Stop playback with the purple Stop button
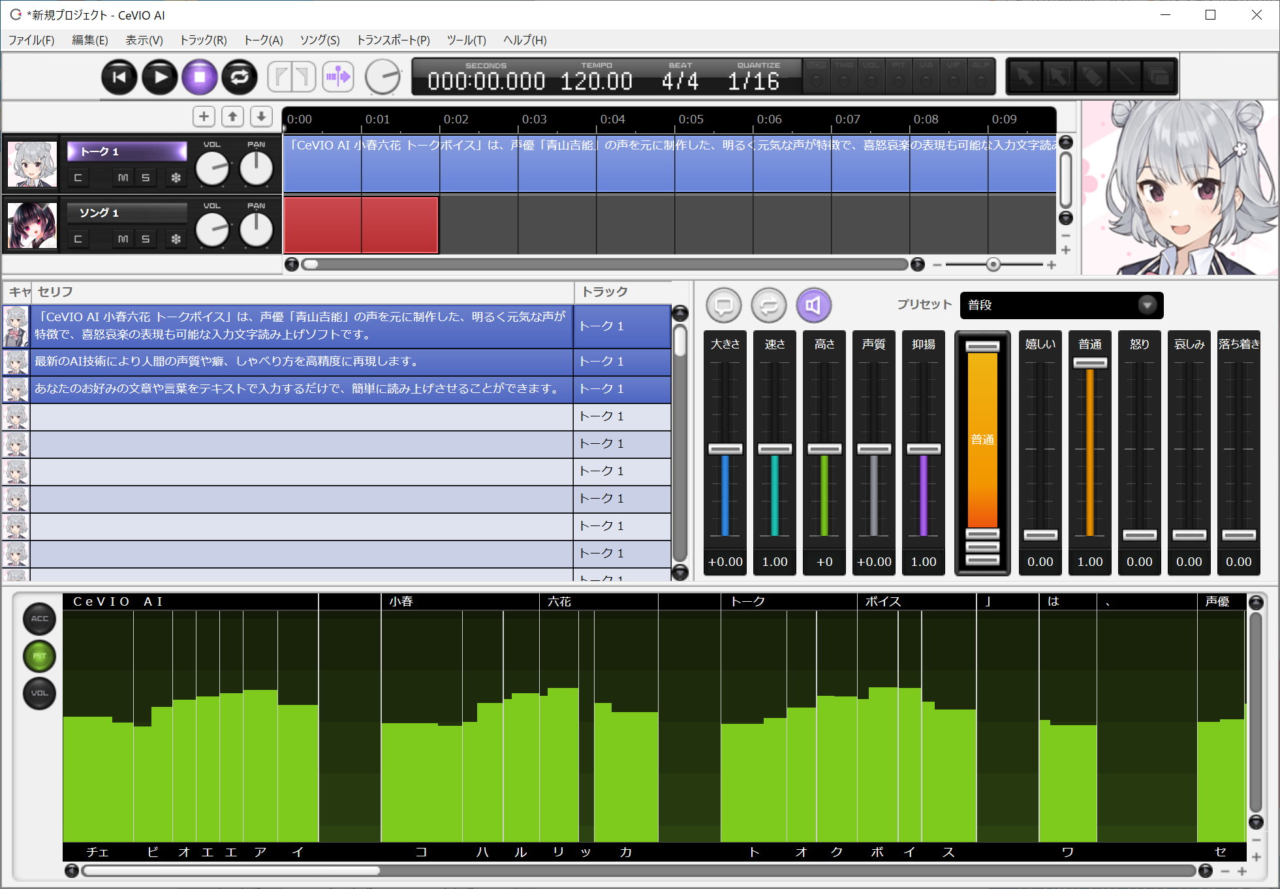1280x889 pixels. [x=199, y=77]
